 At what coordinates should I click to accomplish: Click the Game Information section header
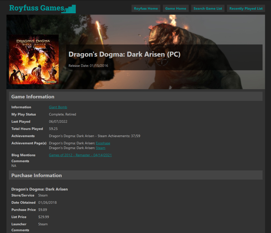[33, 97]
